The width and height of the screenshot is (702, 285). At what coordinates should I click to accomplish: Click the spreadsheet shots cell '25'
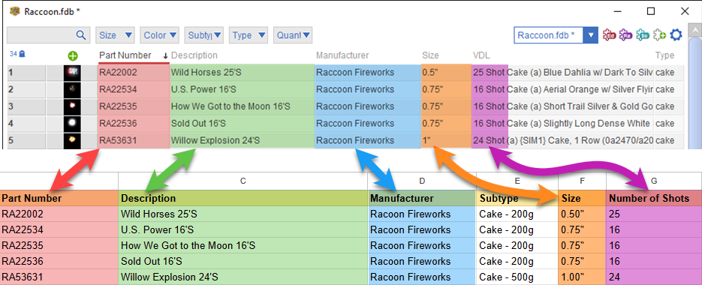click(654, 214)
